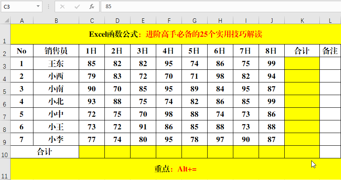Click the yellow total cell for 小中

(302, 114)
